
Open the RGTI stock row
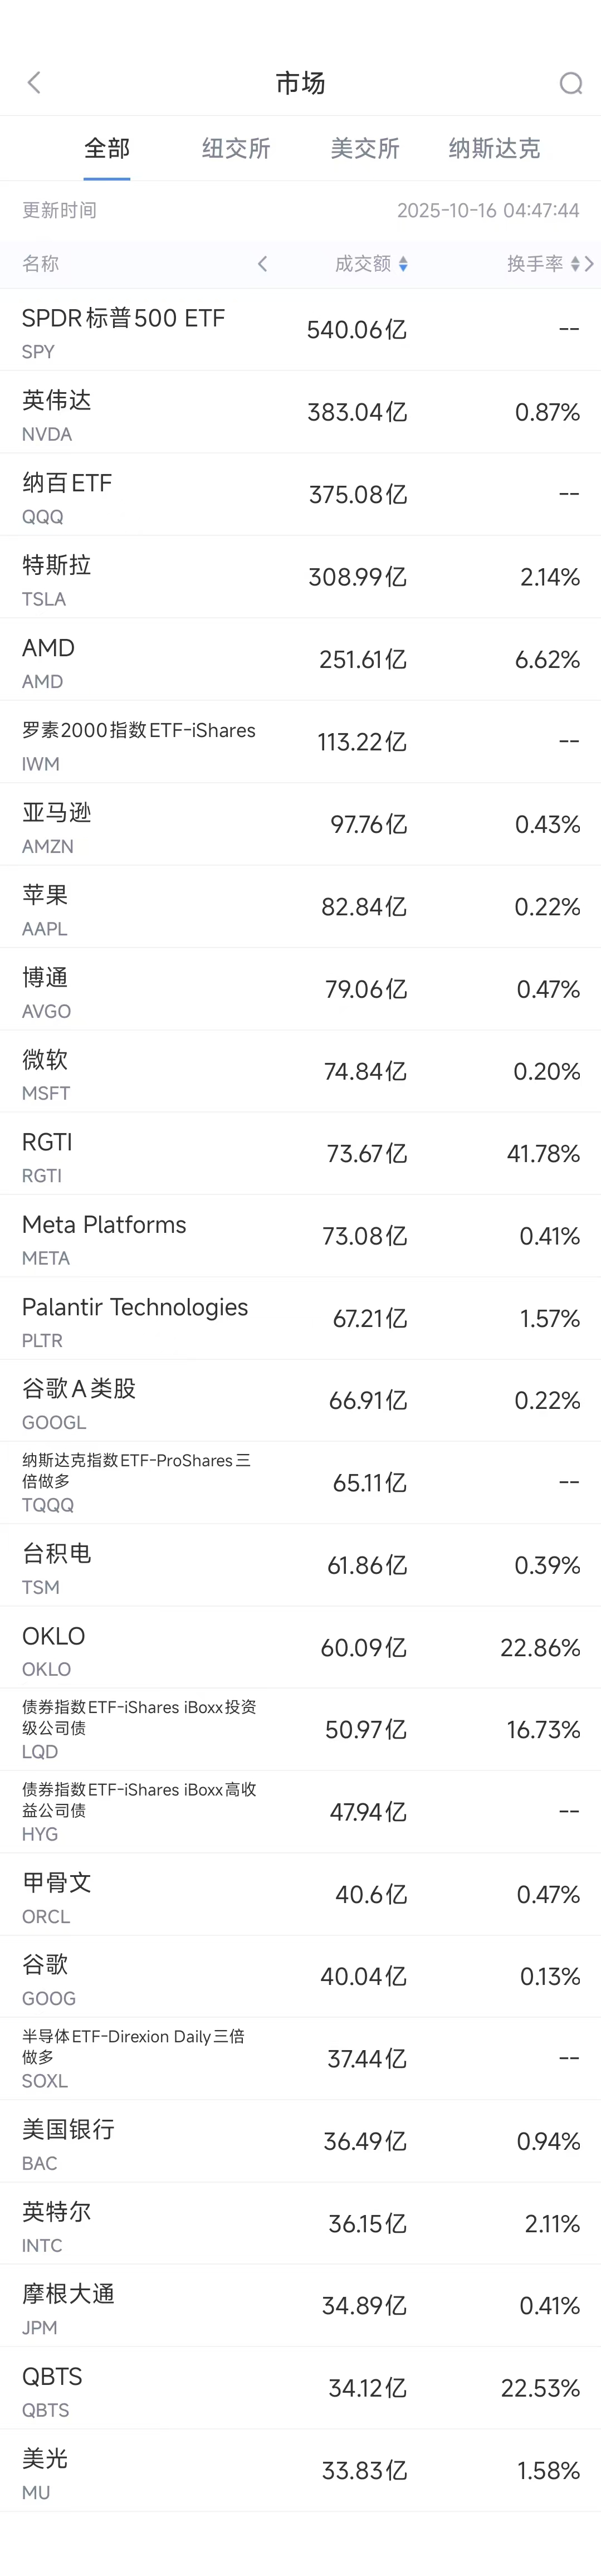(300, 1153)
